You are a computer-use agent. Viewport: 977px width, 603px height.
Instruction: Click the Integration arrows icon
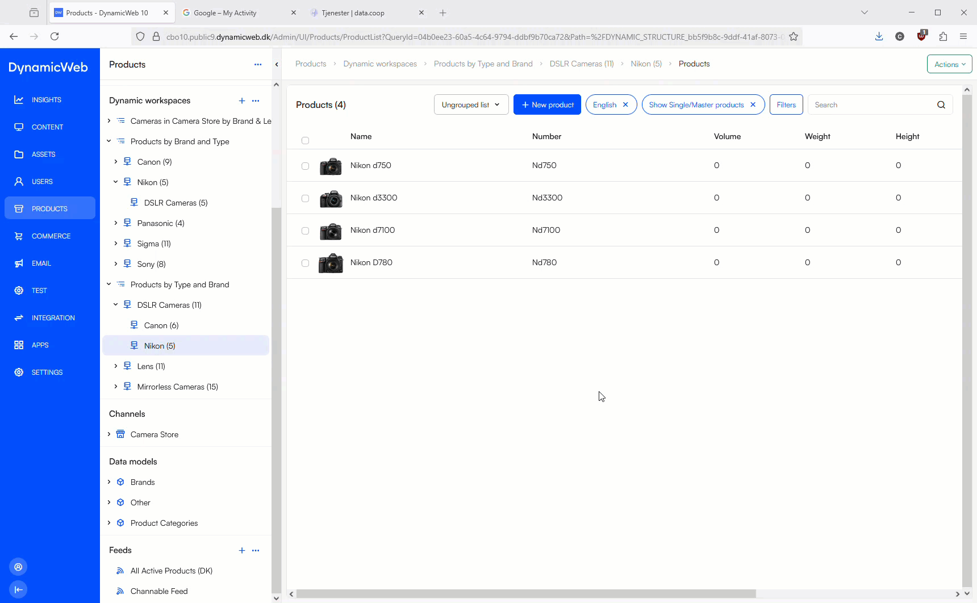(19, 318)
